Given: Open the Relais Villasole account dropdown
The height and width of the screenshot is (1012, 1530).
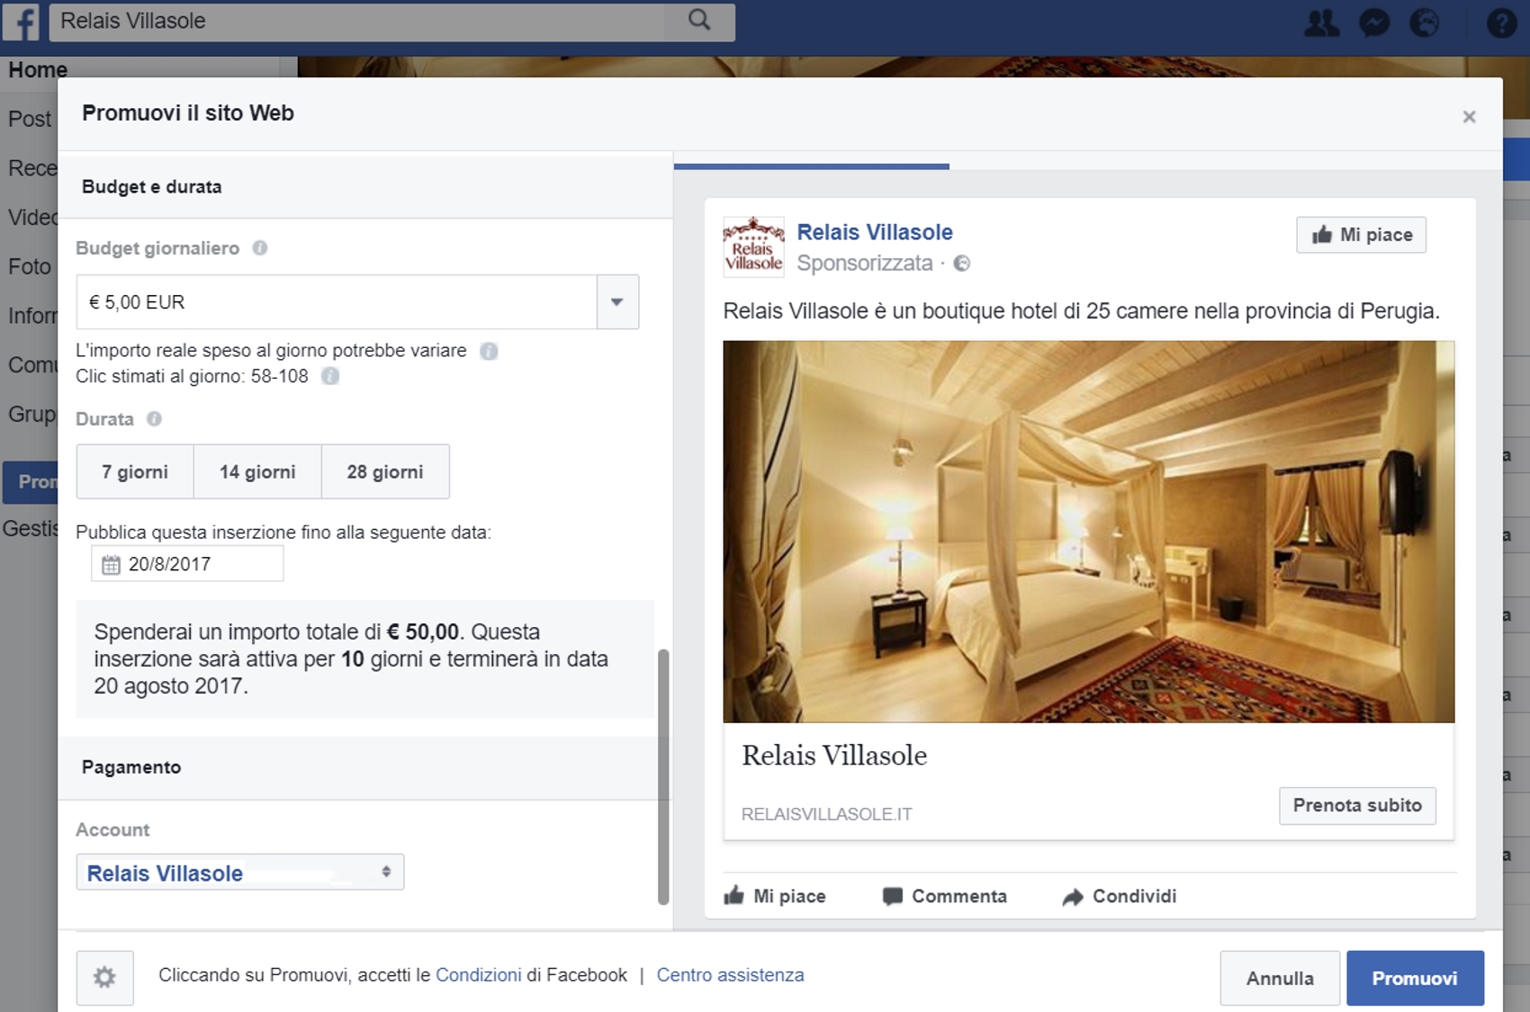Looking at the screenshot, I should point(239,873).
